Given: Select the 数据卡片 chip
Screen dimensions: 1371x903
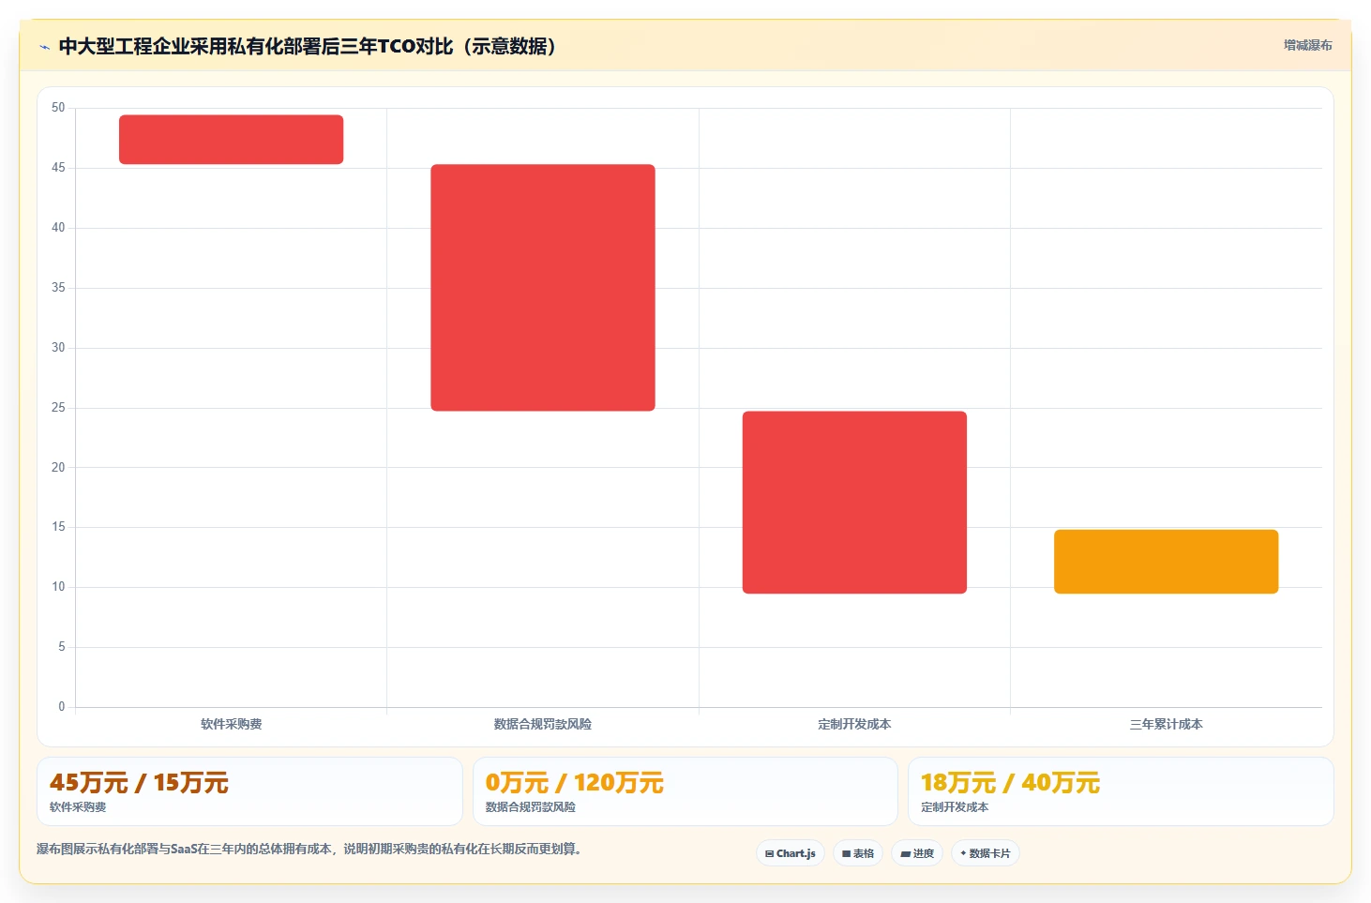Looking at the screenshot, I should click(986, 853).
